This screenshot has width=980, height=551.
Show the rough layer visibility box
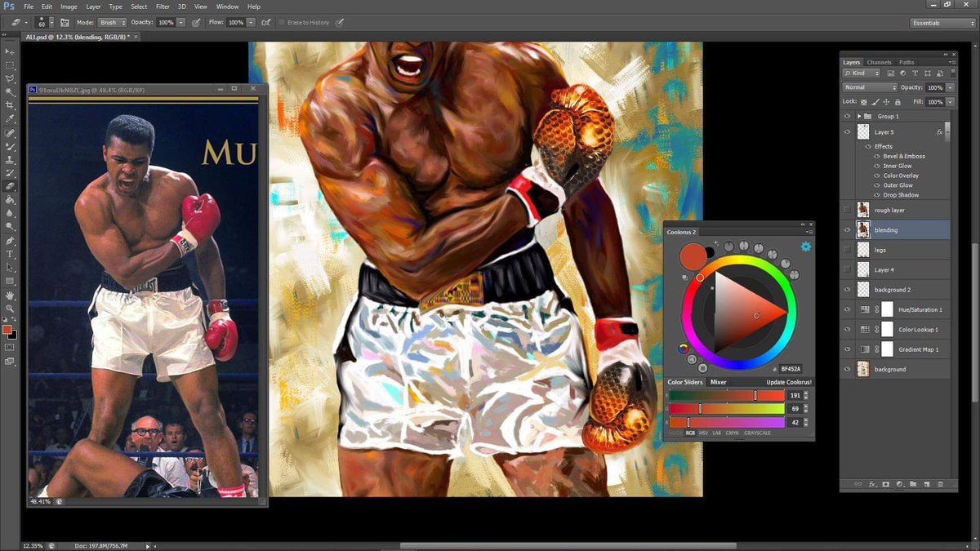pos(847,210)
